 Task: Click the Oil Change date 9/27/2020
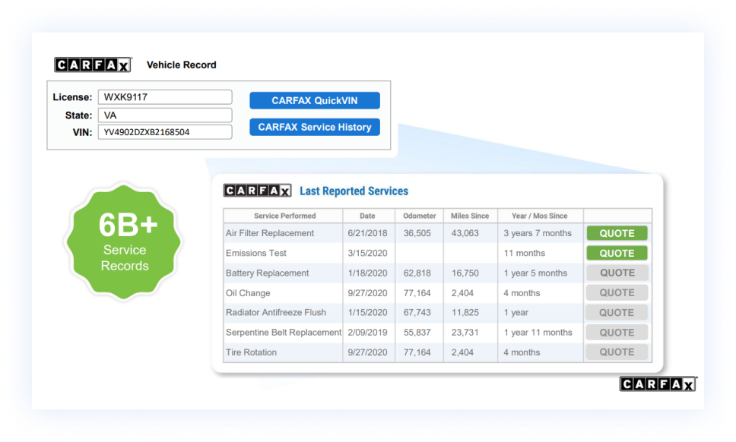click(x=367, y=293)
